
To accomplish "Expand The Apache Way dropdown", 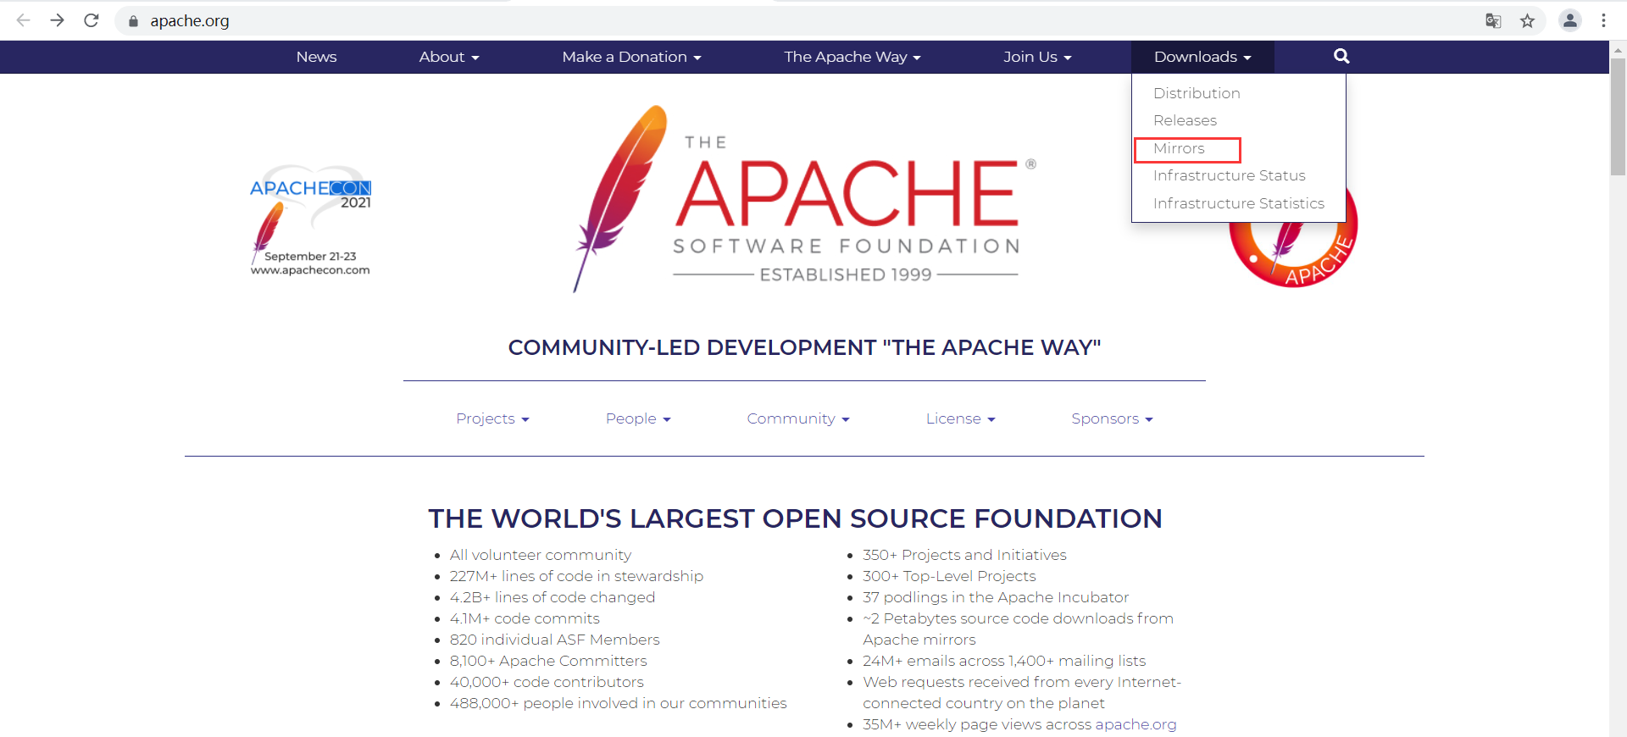I will (x=852, y=57).
